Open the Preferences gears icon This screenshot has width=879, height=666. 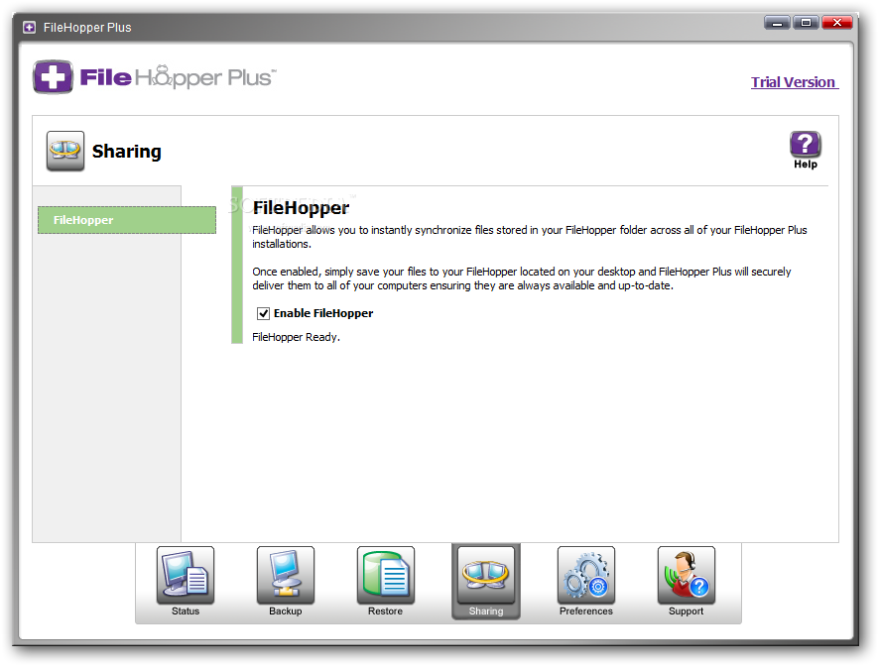[x=585, y=575]
